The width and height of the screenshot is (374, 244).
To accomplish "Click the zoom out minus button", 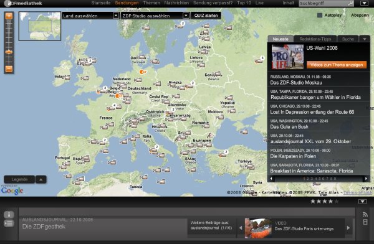I will tap(9, 69).
